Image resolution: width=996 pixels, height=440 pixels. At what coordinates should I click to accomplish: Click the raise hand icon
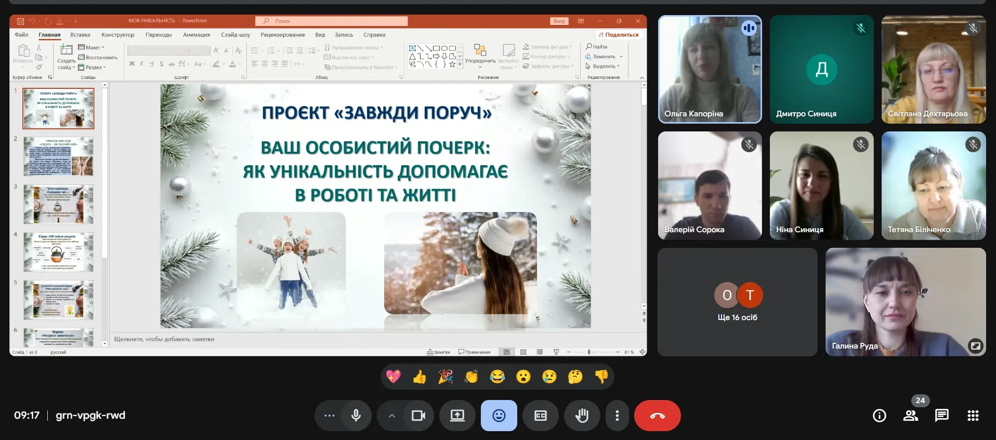[582, 416]
